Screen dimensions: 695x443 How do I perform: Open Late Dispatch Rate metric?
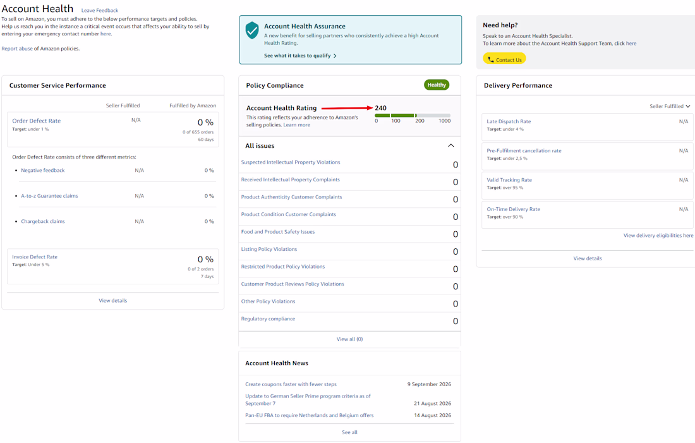509,121
